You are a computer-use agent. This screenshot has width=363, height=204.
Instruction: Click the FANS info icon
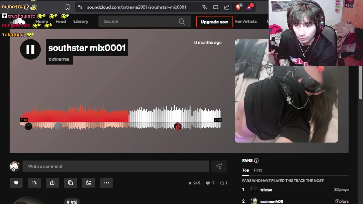[x=256, y=161]
